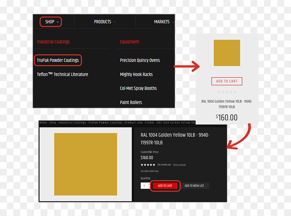Click product page title RAL 1004 Golden Yellow 10LB

click(x=175, y=139)
